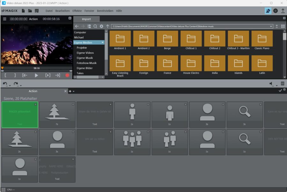Toggle the thumbnail grid view in Import
The height and width of the screenshot is (192, 287).
(x=283, y=26)
